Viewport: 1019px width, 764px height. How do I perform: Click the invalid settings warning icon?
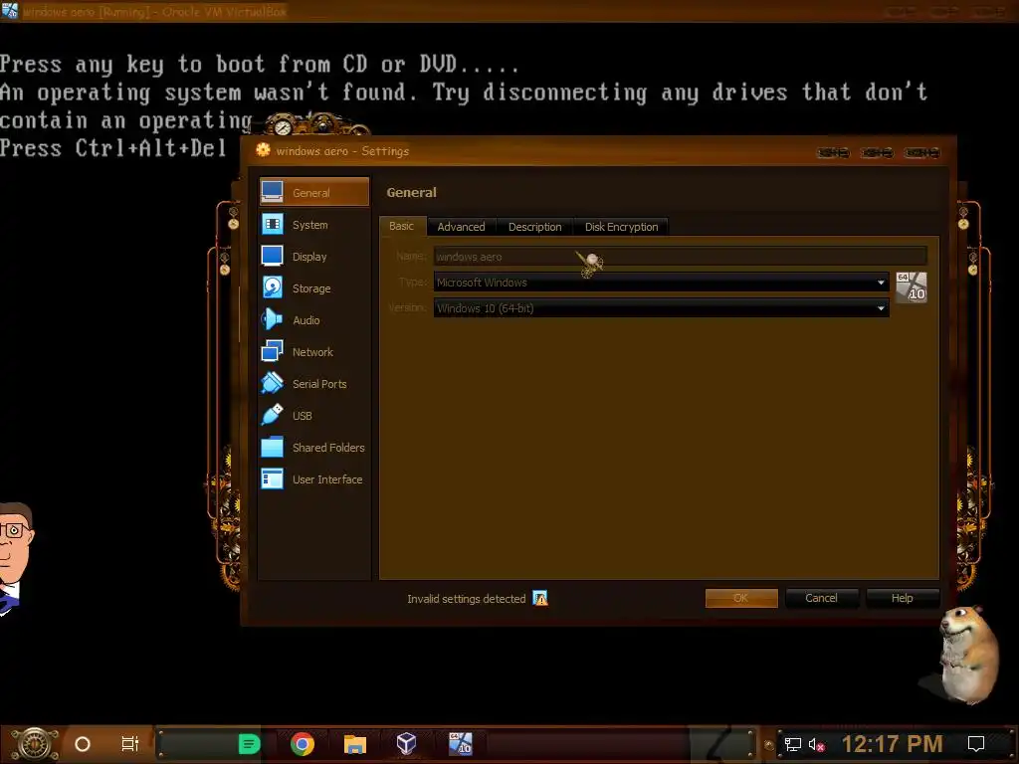tap(540, 598)
